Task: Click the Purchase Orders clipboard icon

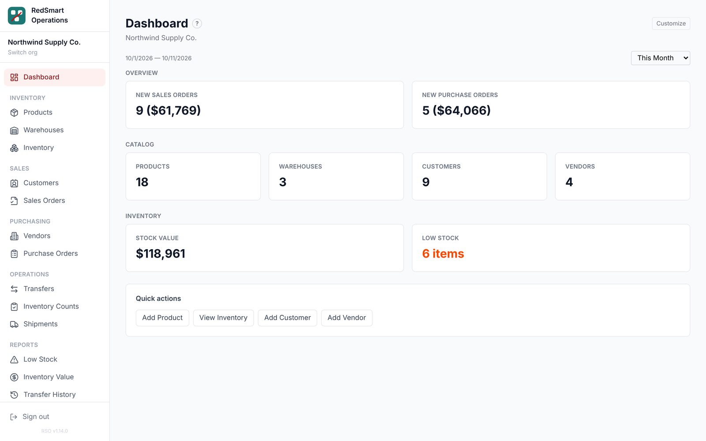Action: pos(14,254)
